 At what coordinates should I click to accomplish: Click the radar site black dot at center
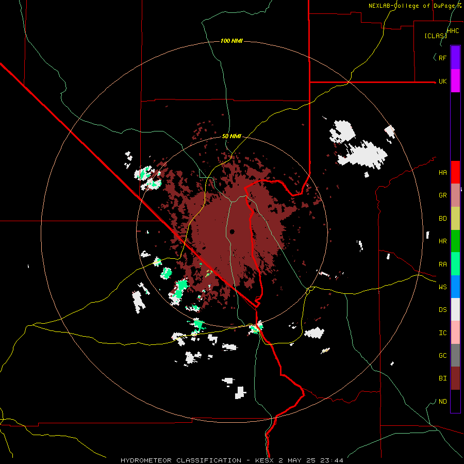click(x=232, y=231)
